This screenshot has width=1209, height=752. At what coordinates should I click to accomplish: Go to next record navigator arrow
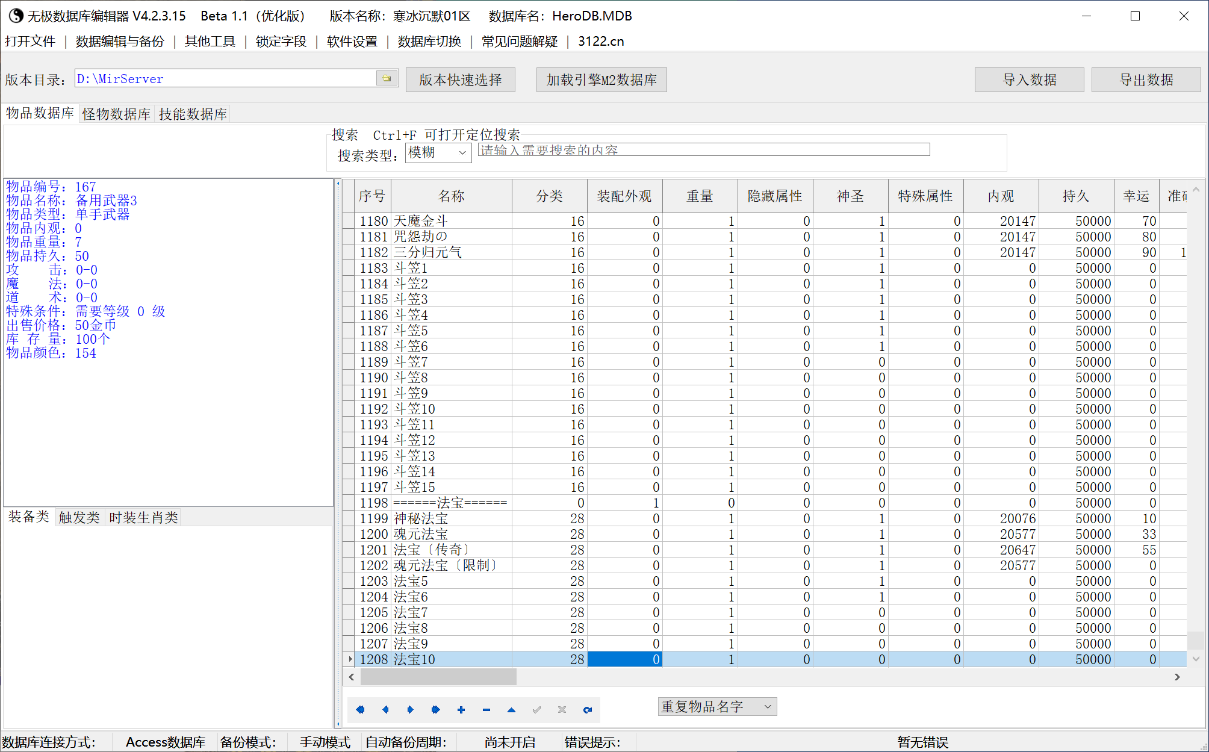pyautogui.click(x=410, y=710)
